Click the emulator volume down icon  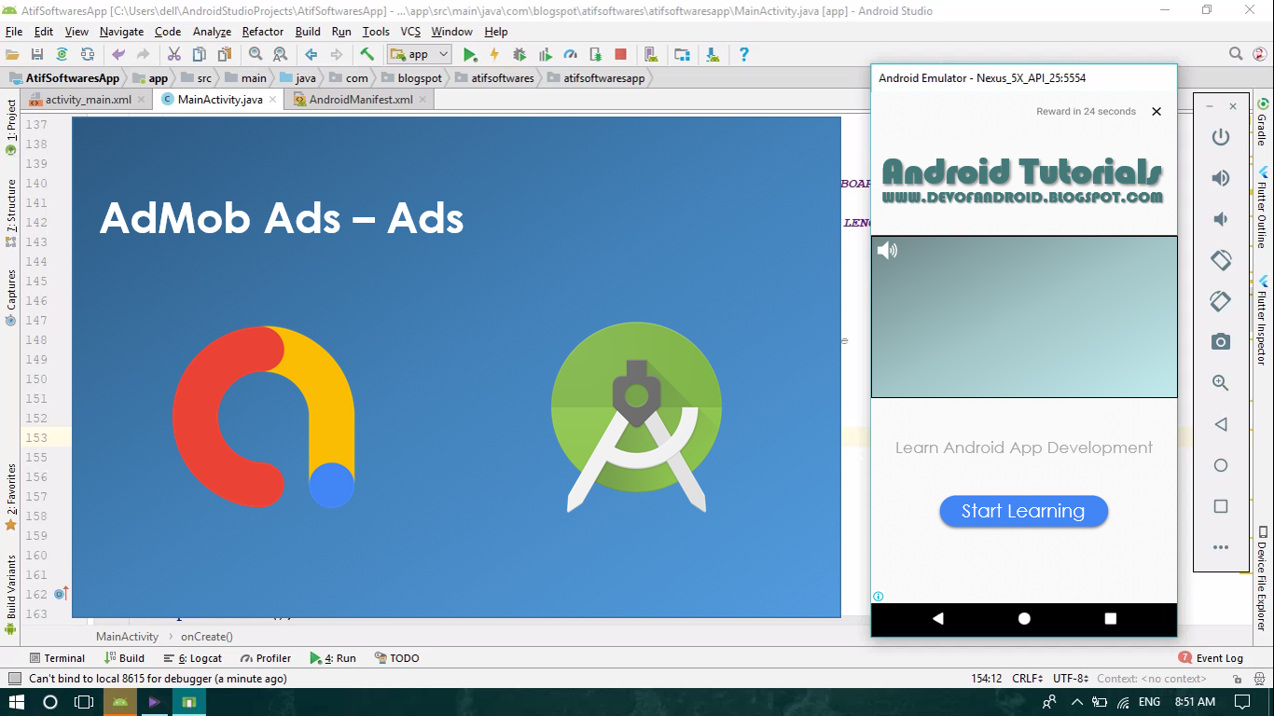pos(1221,219)
